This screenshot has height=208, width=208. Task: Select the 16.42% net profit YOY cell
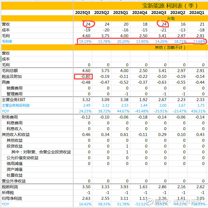tap(85, 204)
